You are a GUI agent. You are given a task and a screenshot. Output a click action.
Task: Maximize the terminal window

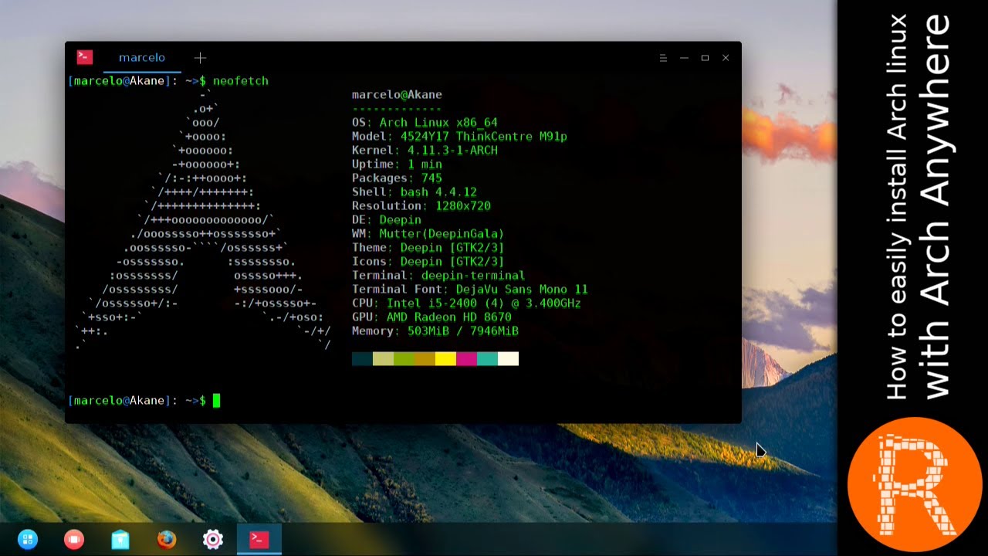[x=705, y=58]
